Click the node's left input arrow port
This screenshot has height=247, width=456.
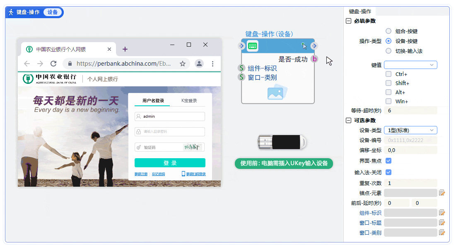241,46
